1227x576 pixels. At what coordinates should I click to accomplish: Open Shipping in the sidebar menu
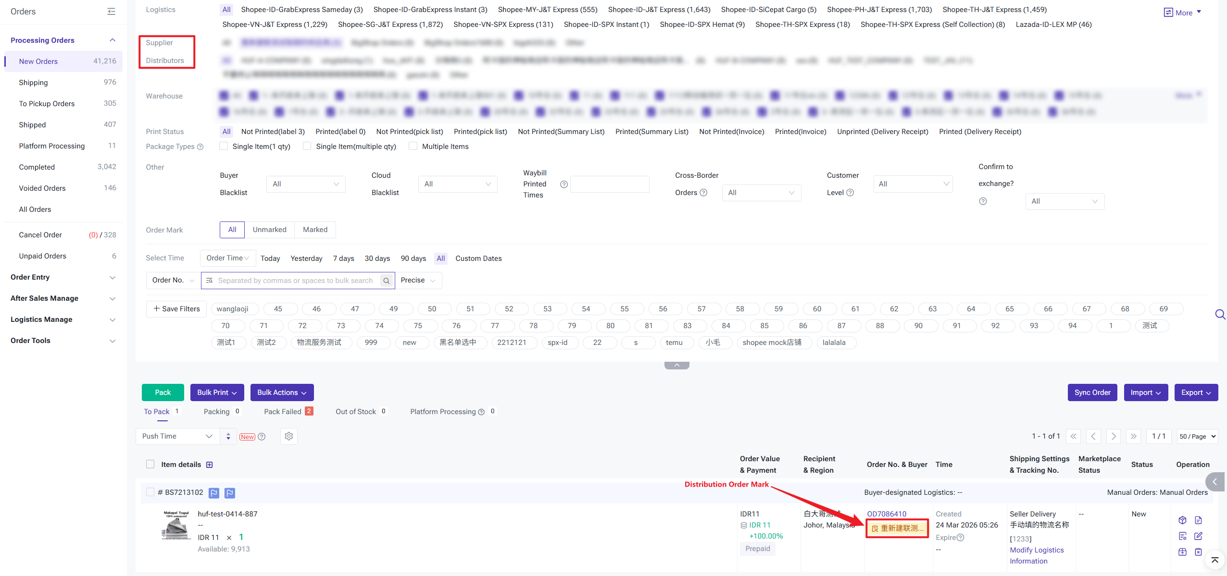(x=33, y=82)
